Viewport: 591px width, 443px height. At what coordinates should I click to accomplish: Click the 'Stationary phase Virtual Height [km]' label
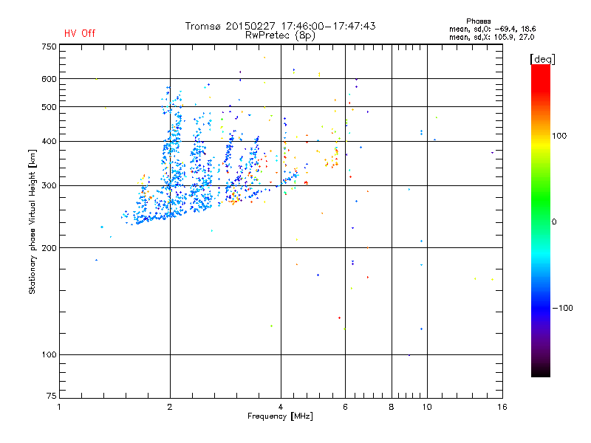pos(33,221)
